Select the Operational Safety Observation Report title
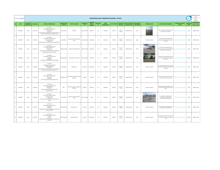This screenshot has width=220, height=170. tap(105, 19)
